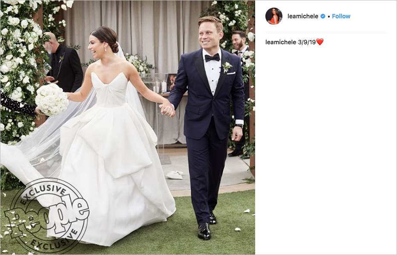Click the blue verified badge

click(x=323, y=16)
